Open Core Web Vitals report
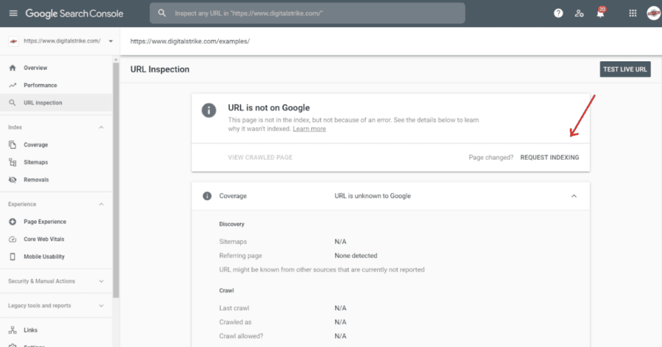 click(44, 239)
